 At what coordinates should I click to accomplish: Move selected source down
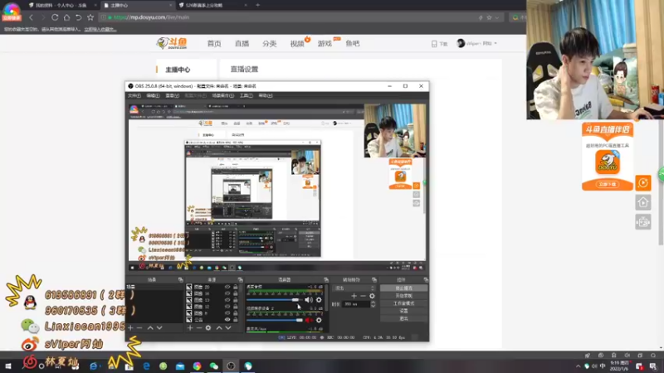[x=228, y=327]
